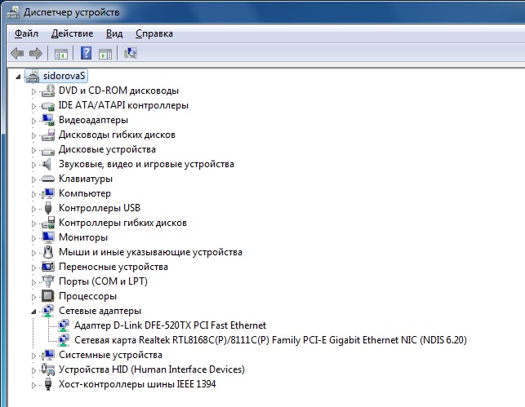The image size is (525, 407).
Task: Open the Справка menu
Action: click(x=154, y=33)
